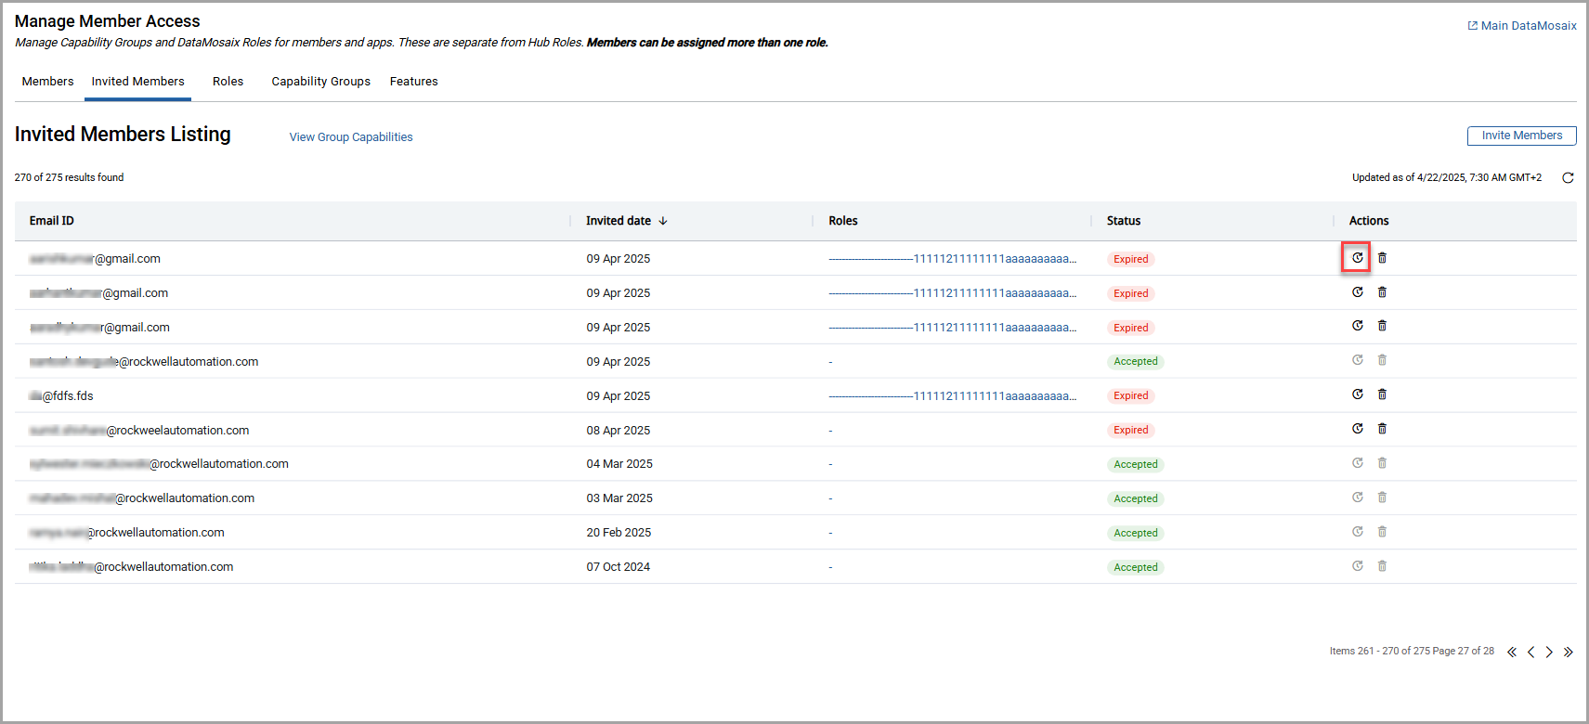The width and height of the screenshot is (1589, 724).
Task: Resend invite for the @fdfs.fds member
Action: [x=1357, y=394]
